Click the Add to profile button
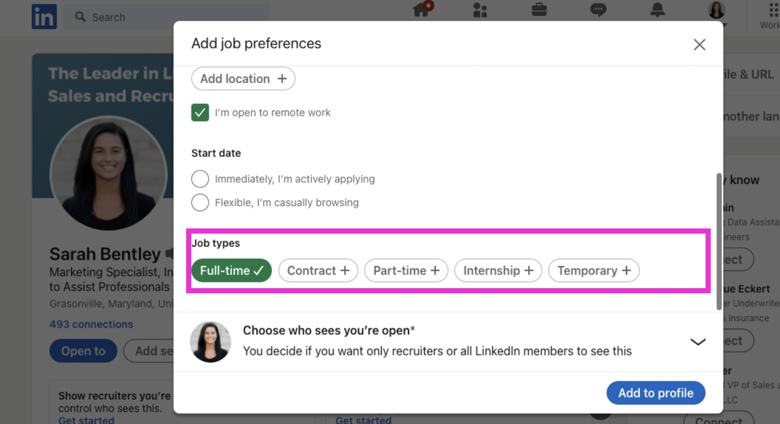Screen dimensions: 780x424 click(x=656, y=393)
